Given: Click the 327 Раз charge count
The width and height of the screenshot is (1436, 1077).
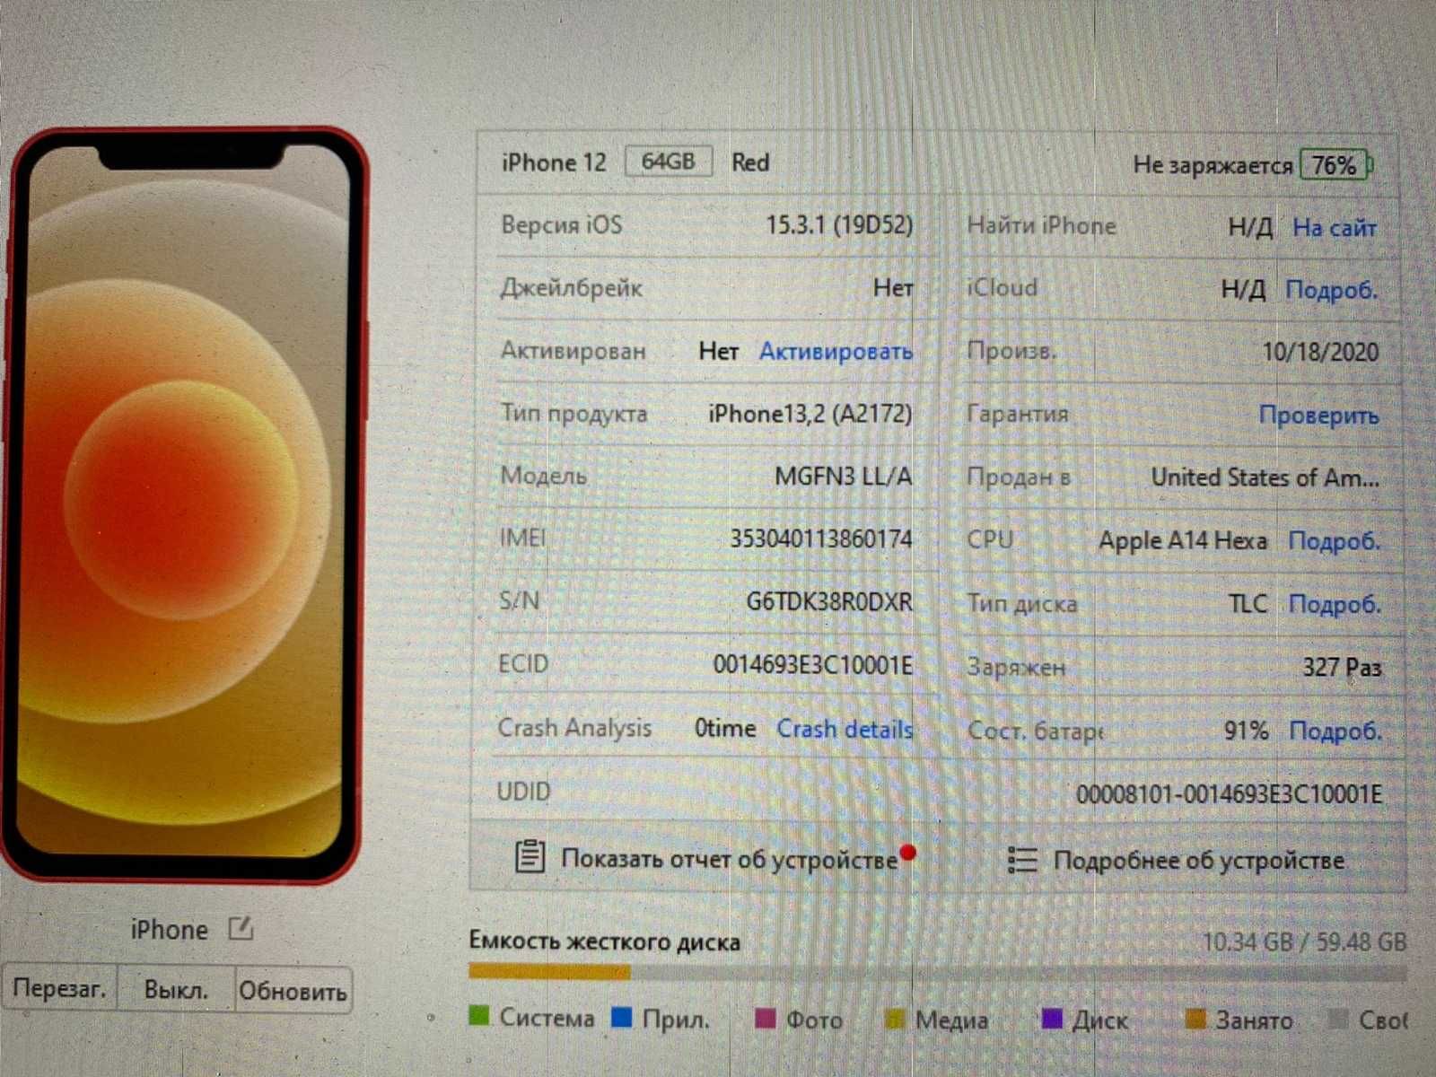Looking at the screenshot, I should point(1342,667).
